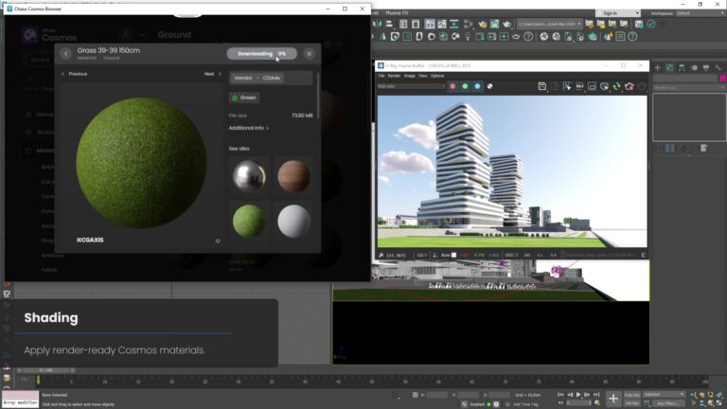
Task: Click the light bulb V-Ray toolbar icon
Action: 468,37
